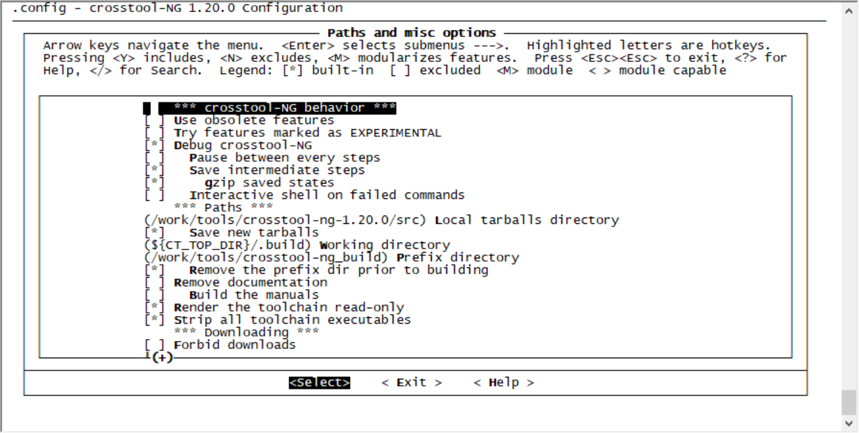Uncheck Debug crosstool-NG option
This screenshot has height=433, width=859.
154,145
